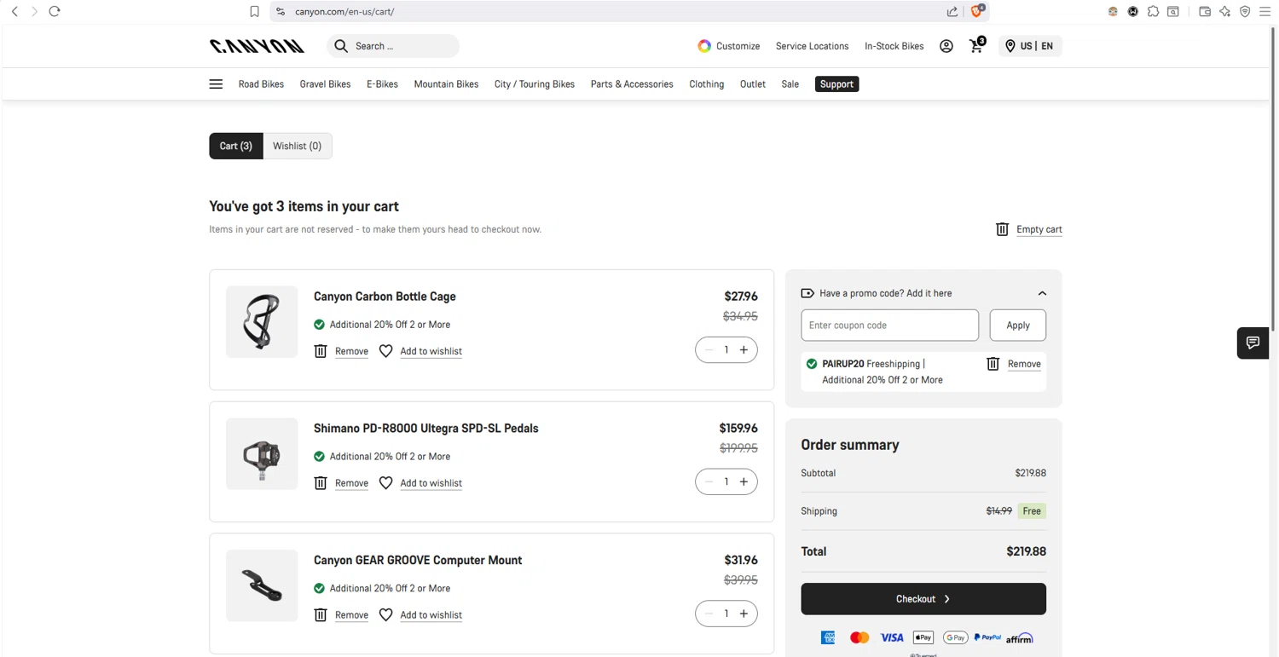The width and height of the screenshot is (1279, 657).
Task: Click the Empty cart link
Action: coord(1039,229)
